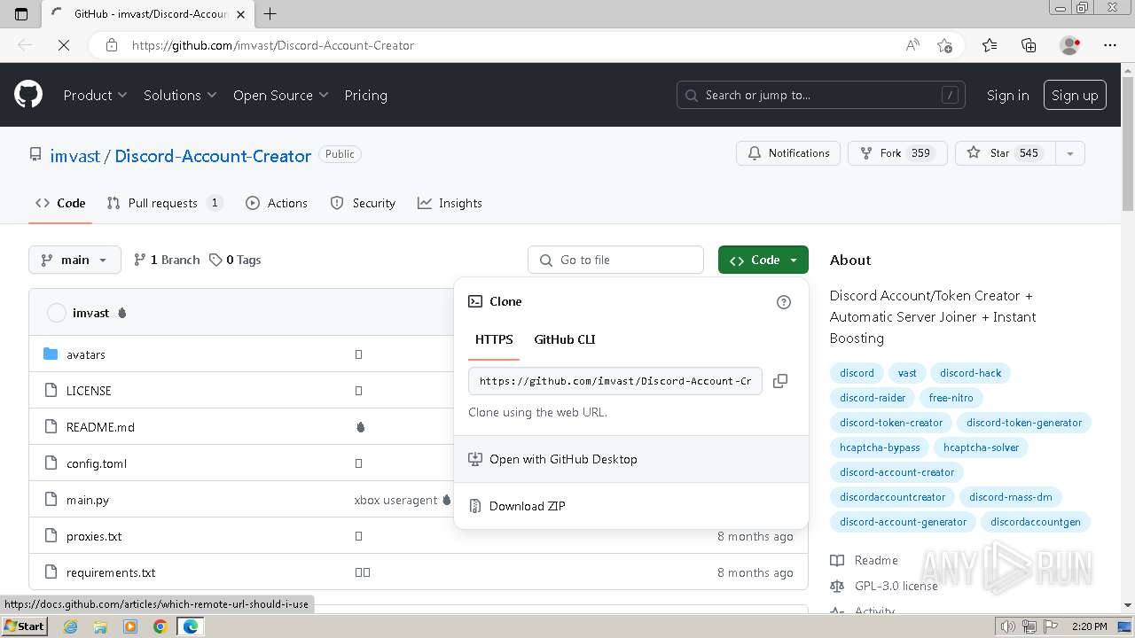Click Download ZIP
This screenshot has width=1135, height=638.
[527, 506]
